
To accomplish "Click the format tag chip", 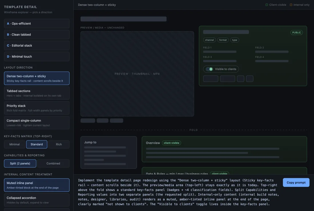I will [x=223, y=40].
